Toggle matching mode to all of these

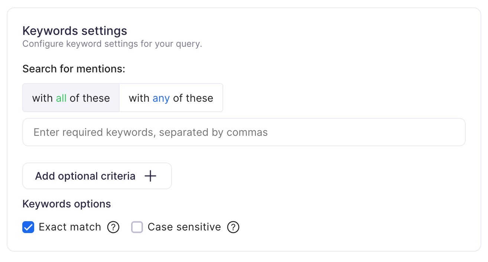[71, 98]
